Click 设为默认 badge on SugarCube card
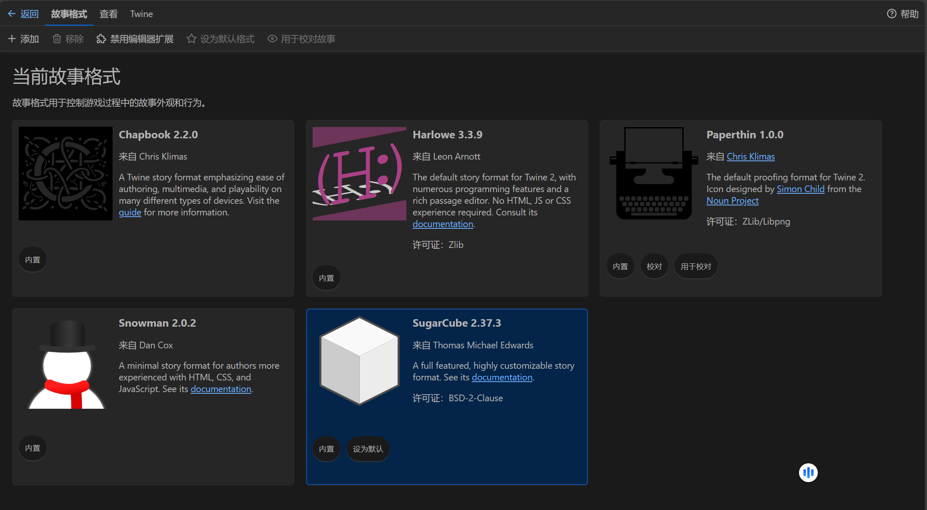Image resolution: width=927 pixels, height=510 pixels. pos(368,449)
